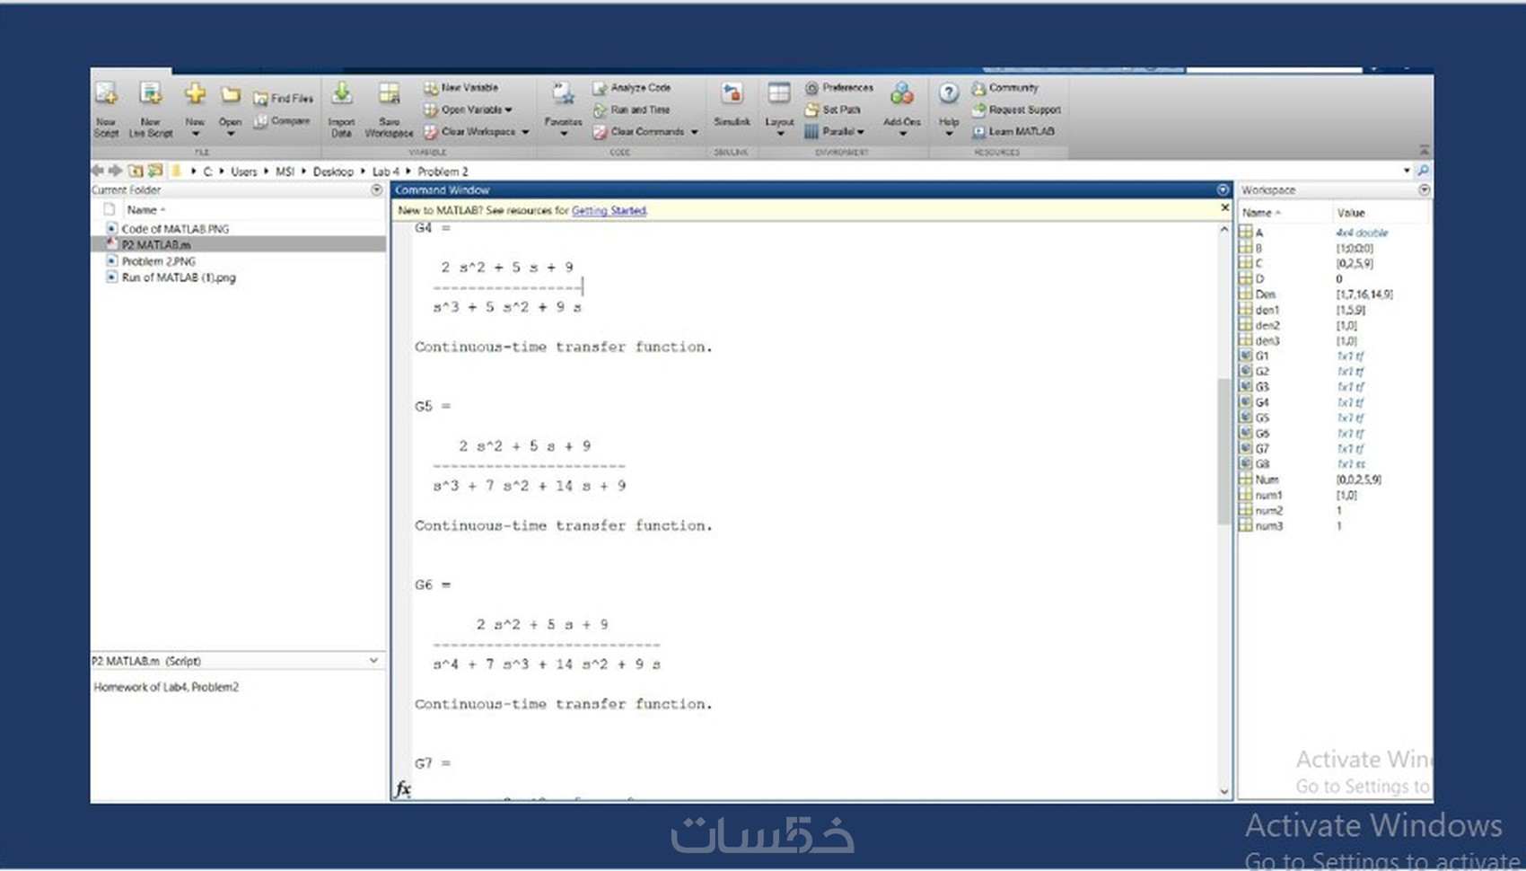Click the fx function browser icon

403,789
